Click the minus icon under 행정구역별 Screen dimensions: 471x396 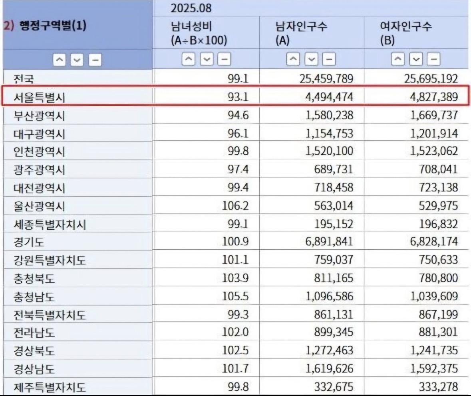pos(95,60)
